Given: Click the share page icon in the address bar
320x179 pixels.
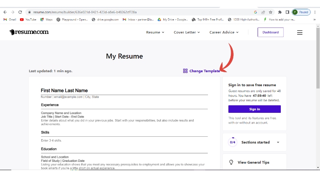Looking at the screenshot, I should pos(263,12).
